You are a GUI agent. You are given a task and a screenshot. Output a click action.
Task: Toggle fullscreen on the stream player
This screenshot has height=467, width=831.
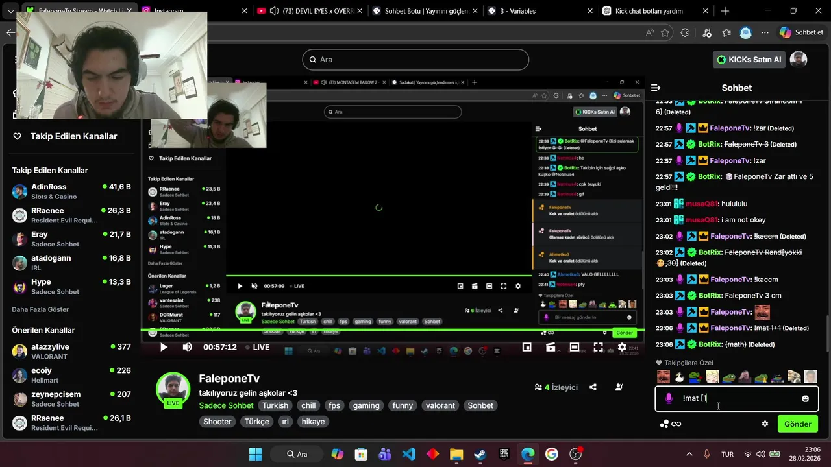tap(598, 347)
